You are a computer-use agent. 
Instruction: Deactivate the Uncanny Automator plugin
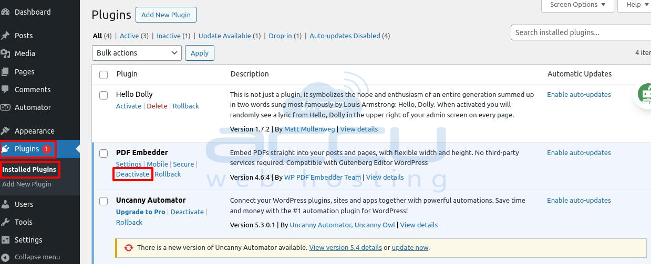[187, 212]
